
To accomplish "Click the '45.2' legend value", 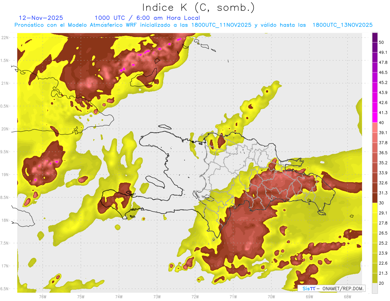I will pyautogui.click(x=383, y=82).
